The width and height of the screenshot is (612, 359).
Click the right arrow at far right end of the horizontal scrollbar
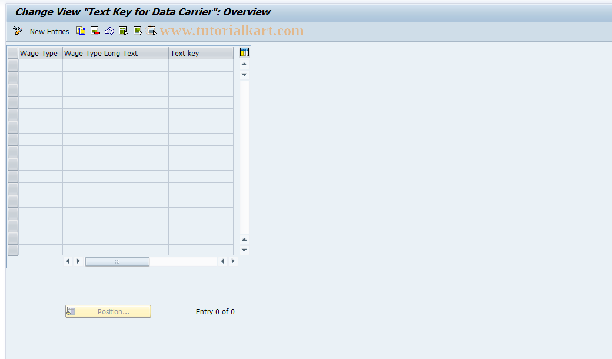[x=233, y=261]
